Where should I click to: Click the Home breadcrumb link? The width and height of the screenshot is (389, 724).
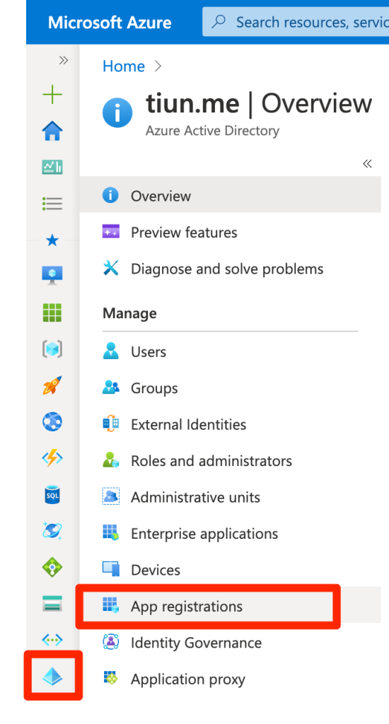pyautogui.click(x=123, y=66)
